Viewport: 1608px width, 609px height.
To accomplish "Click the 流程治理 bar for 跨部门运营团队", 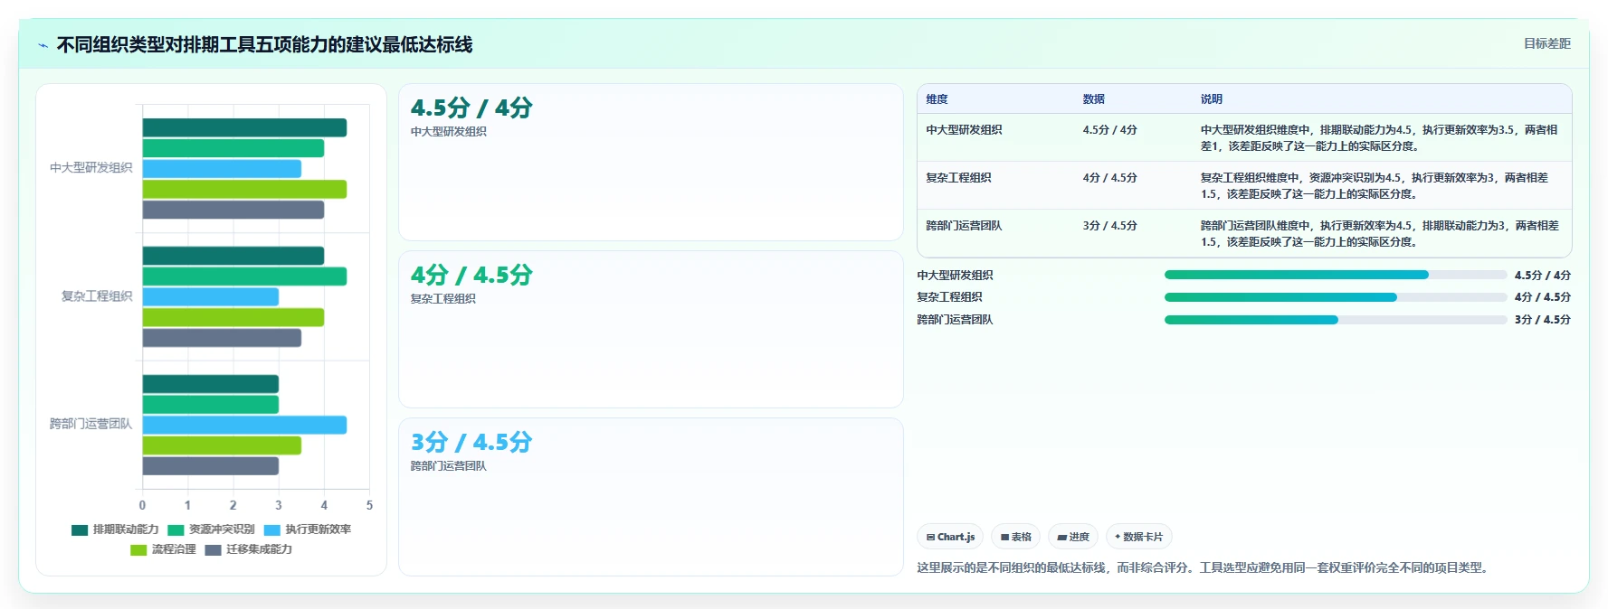I will 222,445.
